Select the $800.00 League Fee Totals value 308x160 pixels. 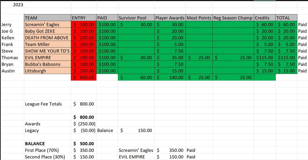pyautogui.click(x=84, y=104)
